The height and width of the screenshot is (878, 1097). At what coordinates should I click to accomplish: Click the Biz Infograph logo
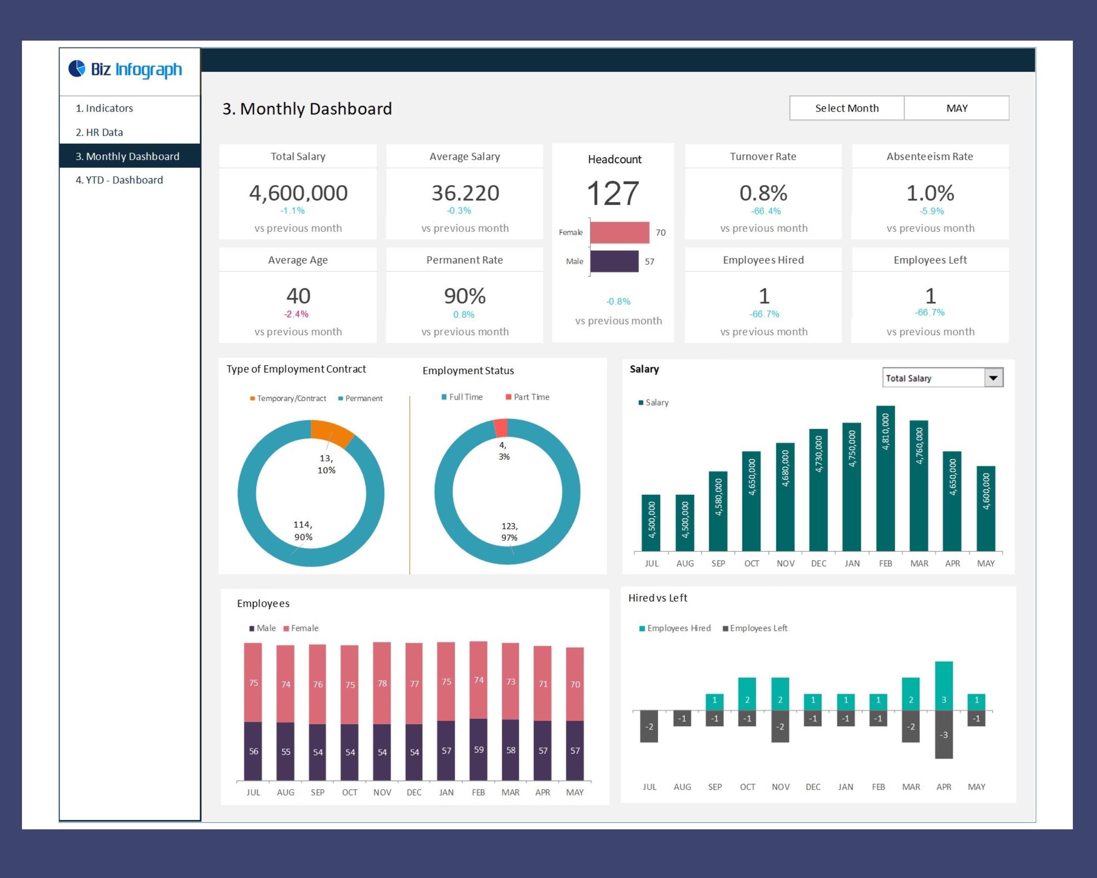tap(125, 69)
